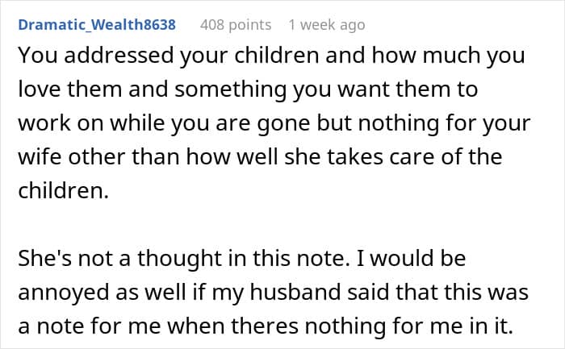The width and height of the screenshot is (565, 349).
Task: Click the '1 week ago' timestamp
Action: pyautogui.click(x=327, y=25)
